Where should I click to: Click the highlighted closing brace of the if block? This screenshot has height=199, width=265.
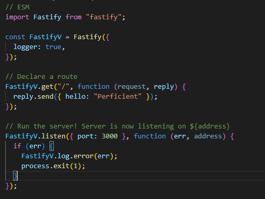(16, 176)
